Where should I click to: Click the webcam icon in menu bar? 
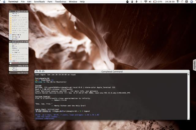coord(128,2)
